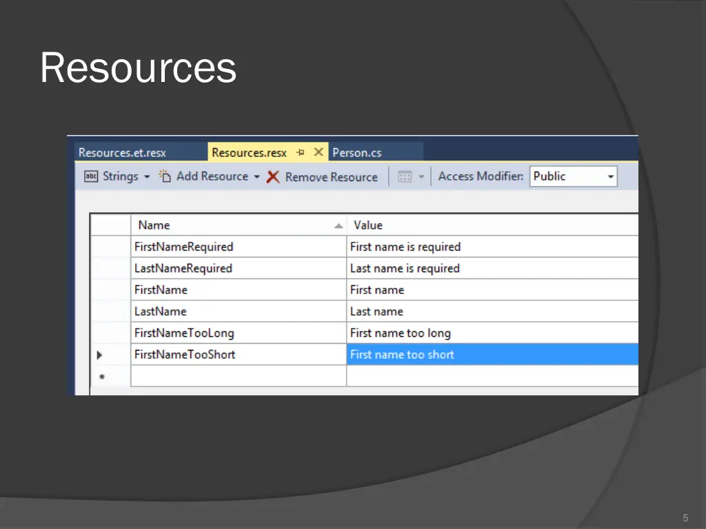This screenshot has width=706, height=529.
Task: Click the FirstNameRequired name cell
Action: [x=183, y=247]
